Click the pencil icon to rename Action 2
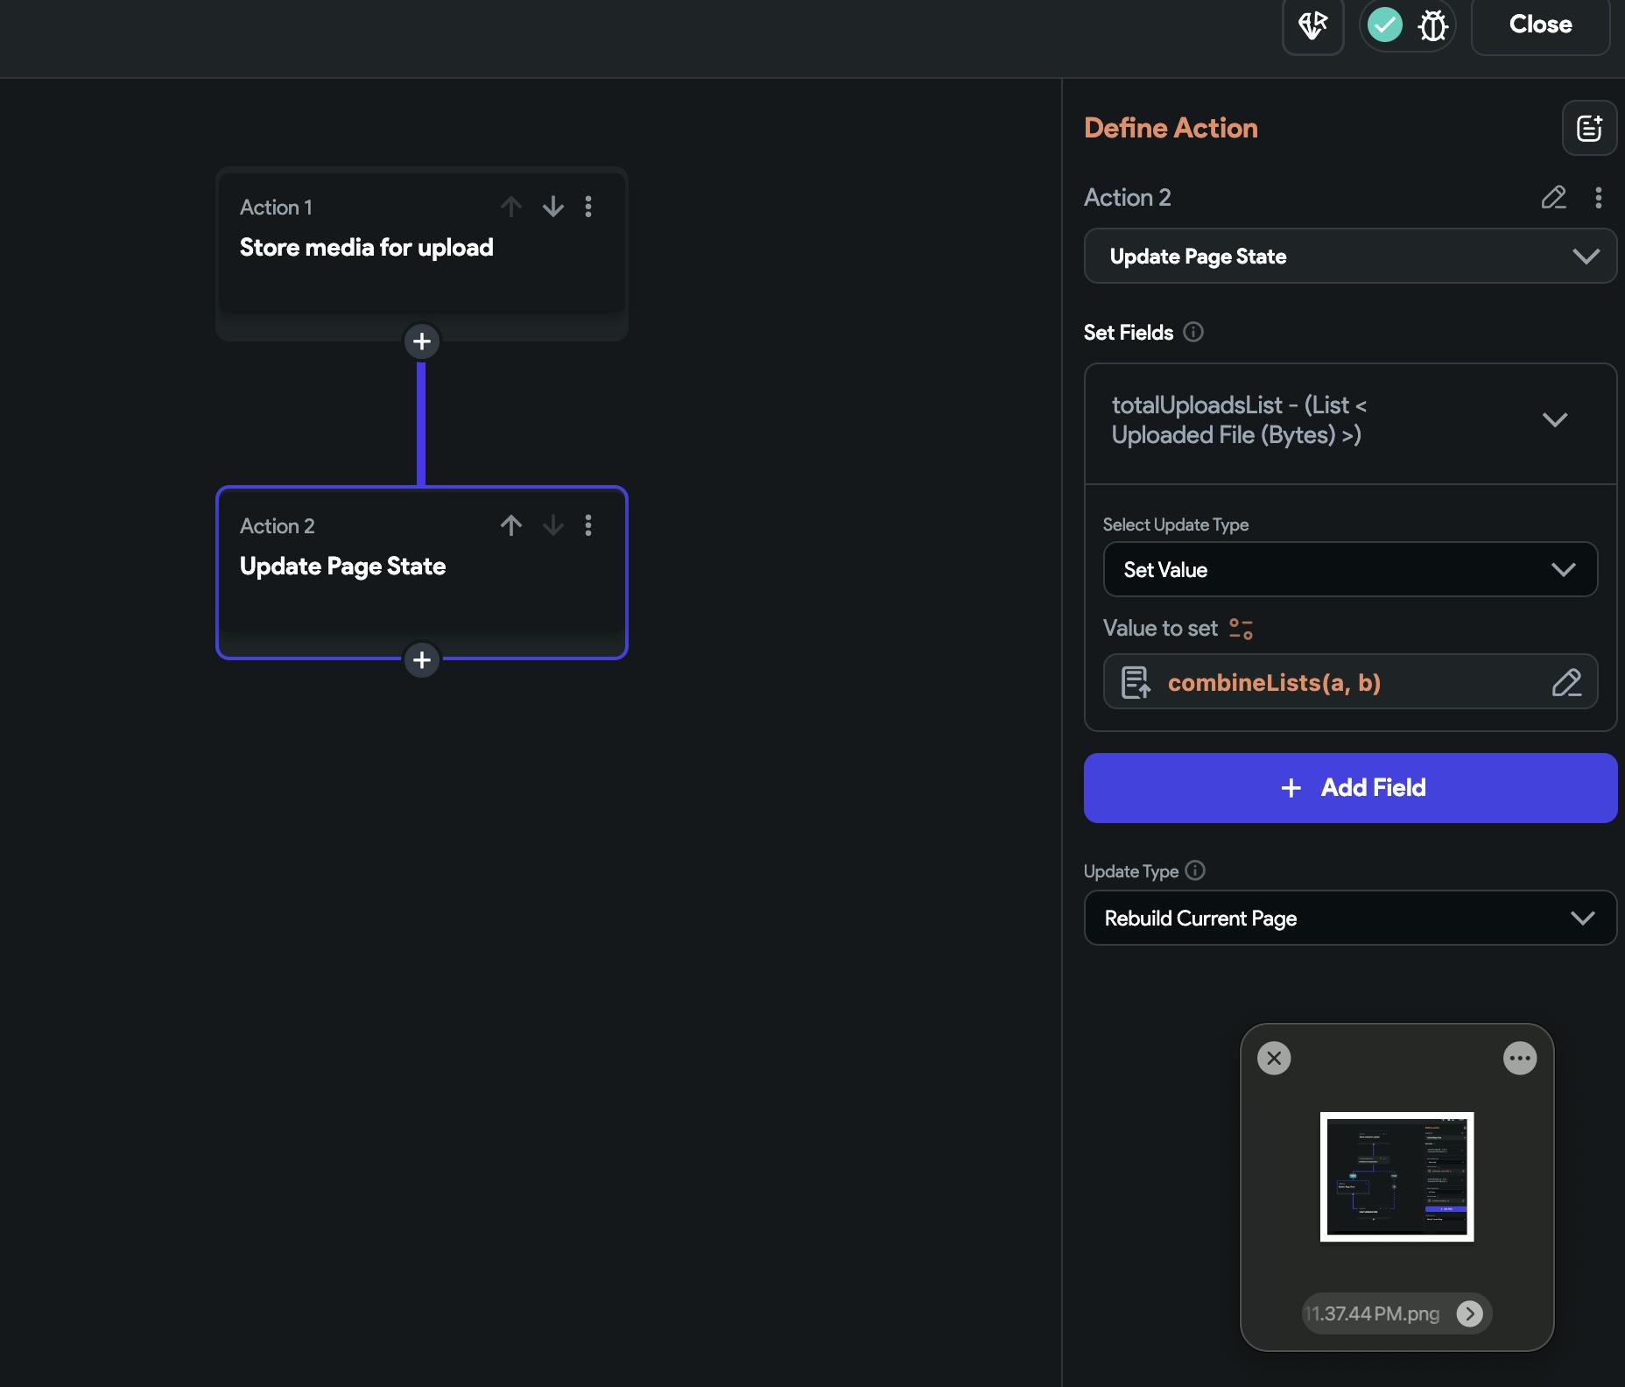The width and height of the screenshot is (1625, 1387). [x=1553, y=198]
